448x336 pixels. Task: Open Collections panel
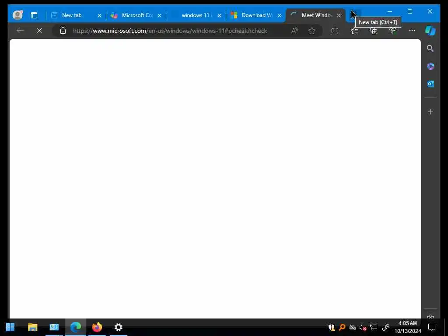[x=374, y=31]
